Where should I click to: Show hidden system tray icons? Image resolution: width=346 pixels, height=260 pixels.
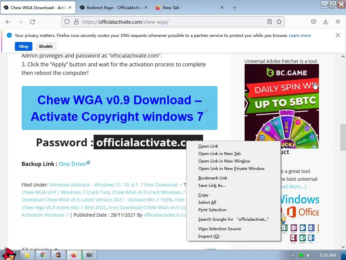[293, 255]
